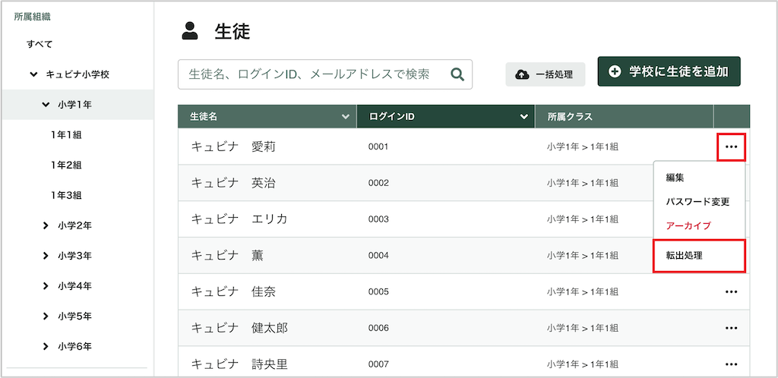Click the student name キュビナ 詩央里
The image size is (778, 378).
(x=239, y=364)
